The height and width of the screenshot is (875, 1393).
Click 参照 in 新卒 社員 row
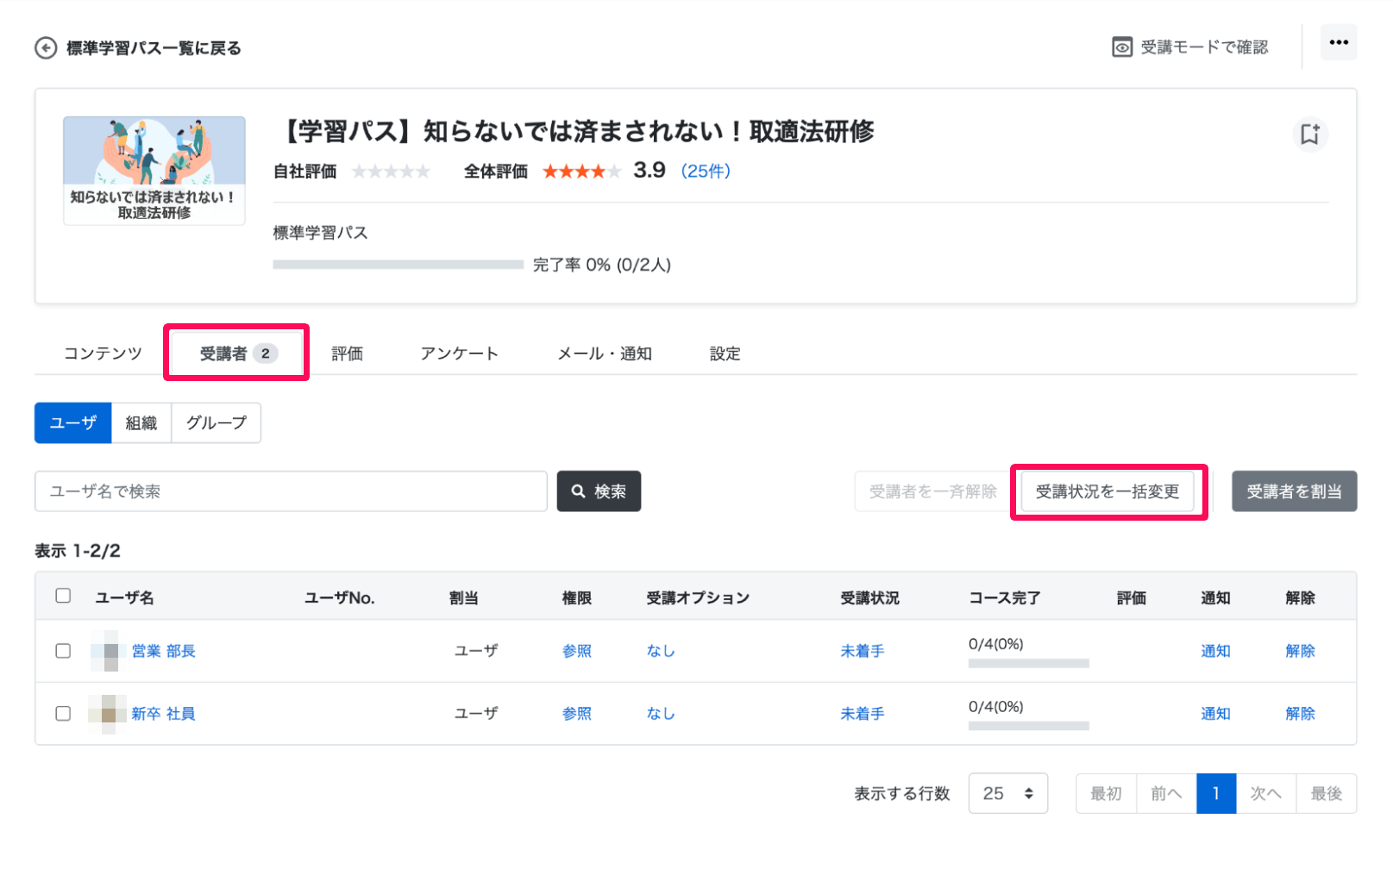(577, 714)
